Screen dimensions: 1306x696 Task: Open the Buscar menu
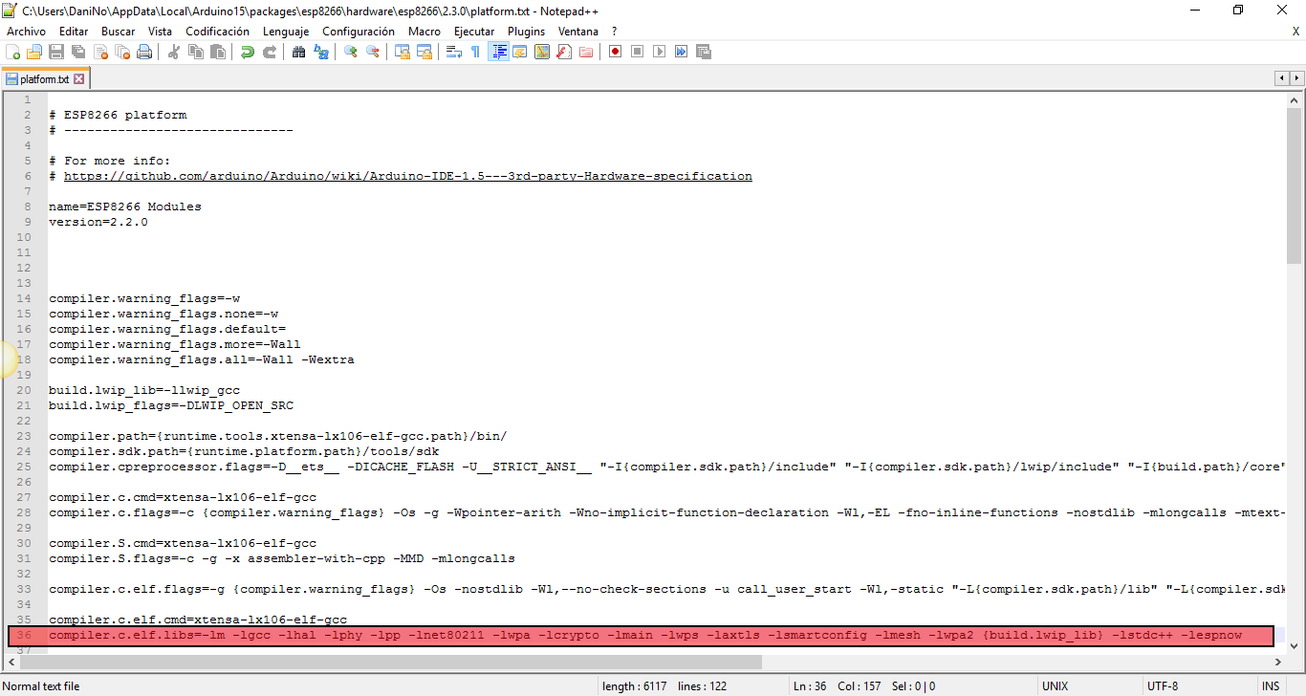[x=119, y=32]
